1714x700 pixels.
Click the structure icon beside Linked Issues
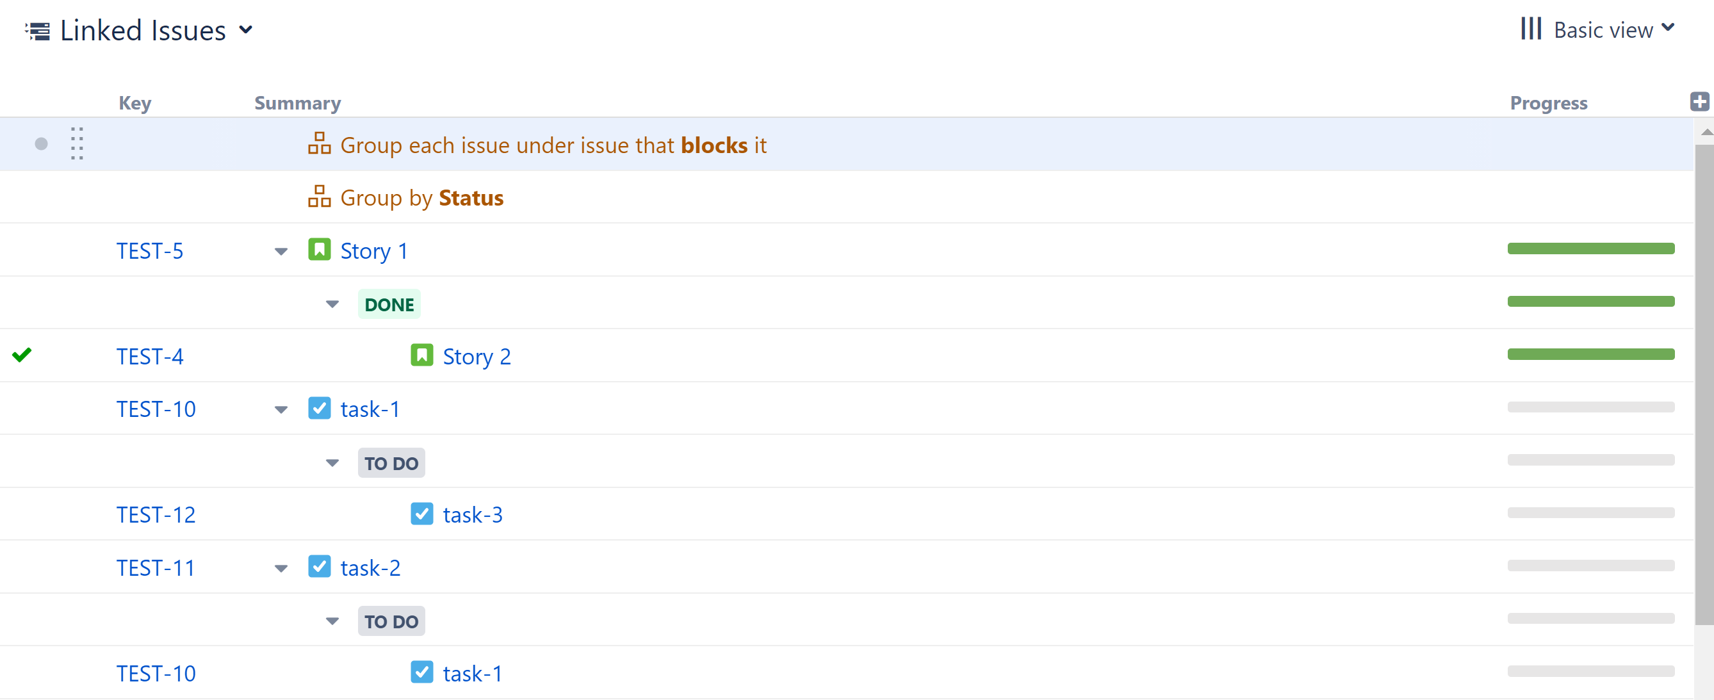[x=38, y=31]
